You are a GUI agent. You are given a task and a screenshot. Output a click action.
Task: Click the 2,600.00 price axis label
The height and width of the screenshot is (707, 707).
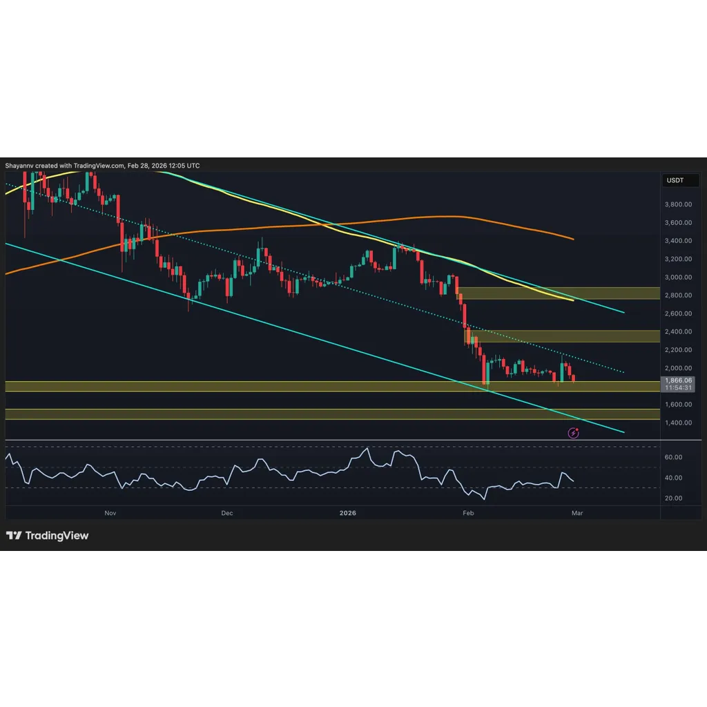(x=678, y=313)
